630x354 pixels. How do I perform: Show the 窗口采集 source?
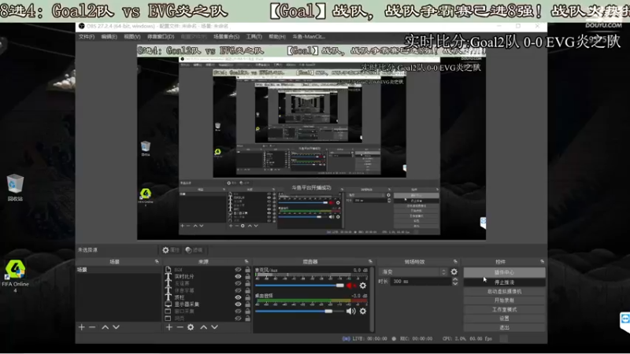click(238, 311)
